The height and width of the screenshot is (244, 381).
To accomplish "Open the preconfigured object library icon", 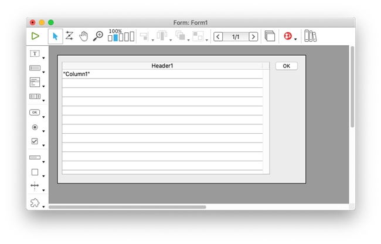I will click(x=310, y=36).
